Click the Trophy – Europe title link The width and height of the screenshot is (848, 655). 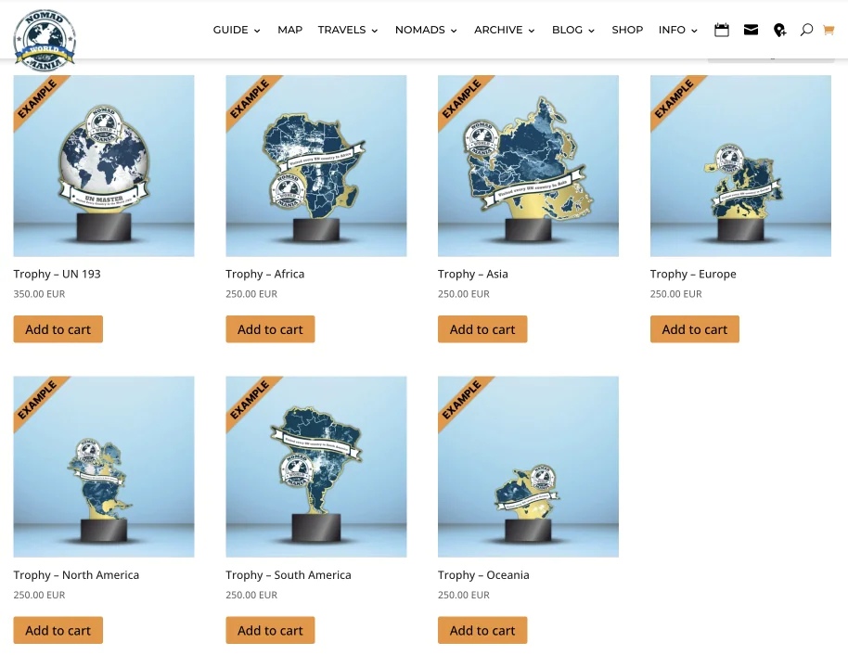693,274
